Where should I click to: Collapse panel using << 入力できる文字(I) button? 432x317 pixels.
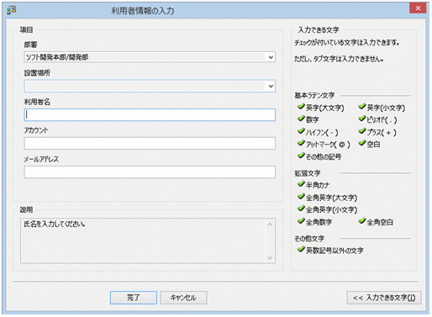click(x=384, y=298)
